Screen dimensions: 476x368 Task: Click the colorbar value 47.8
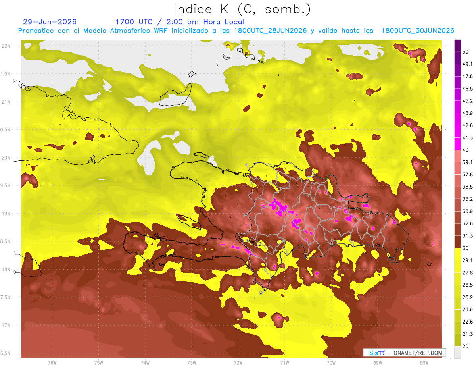point(467,76)
